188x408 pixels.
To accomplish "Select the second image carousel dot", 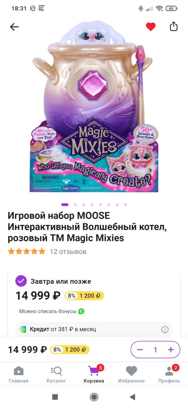I will point(75,204).
